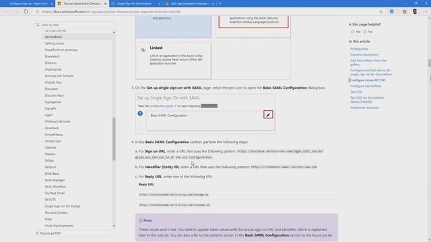Screen dimensions: 431x242
Task: Click the Download PDF icon
Action: (37, 233)
